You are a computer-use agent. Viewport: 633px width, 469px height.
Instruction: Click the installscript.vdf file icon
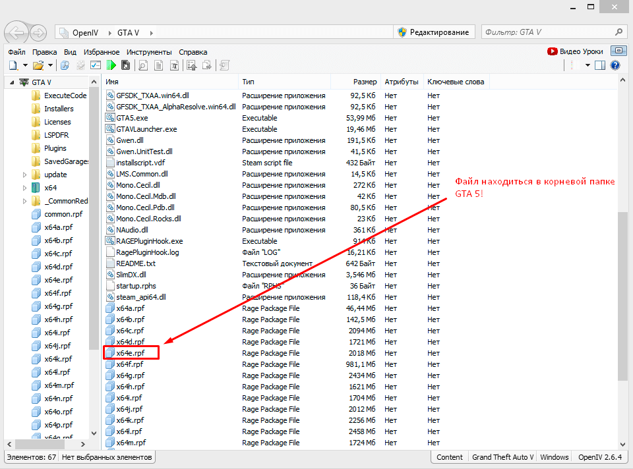110,163
